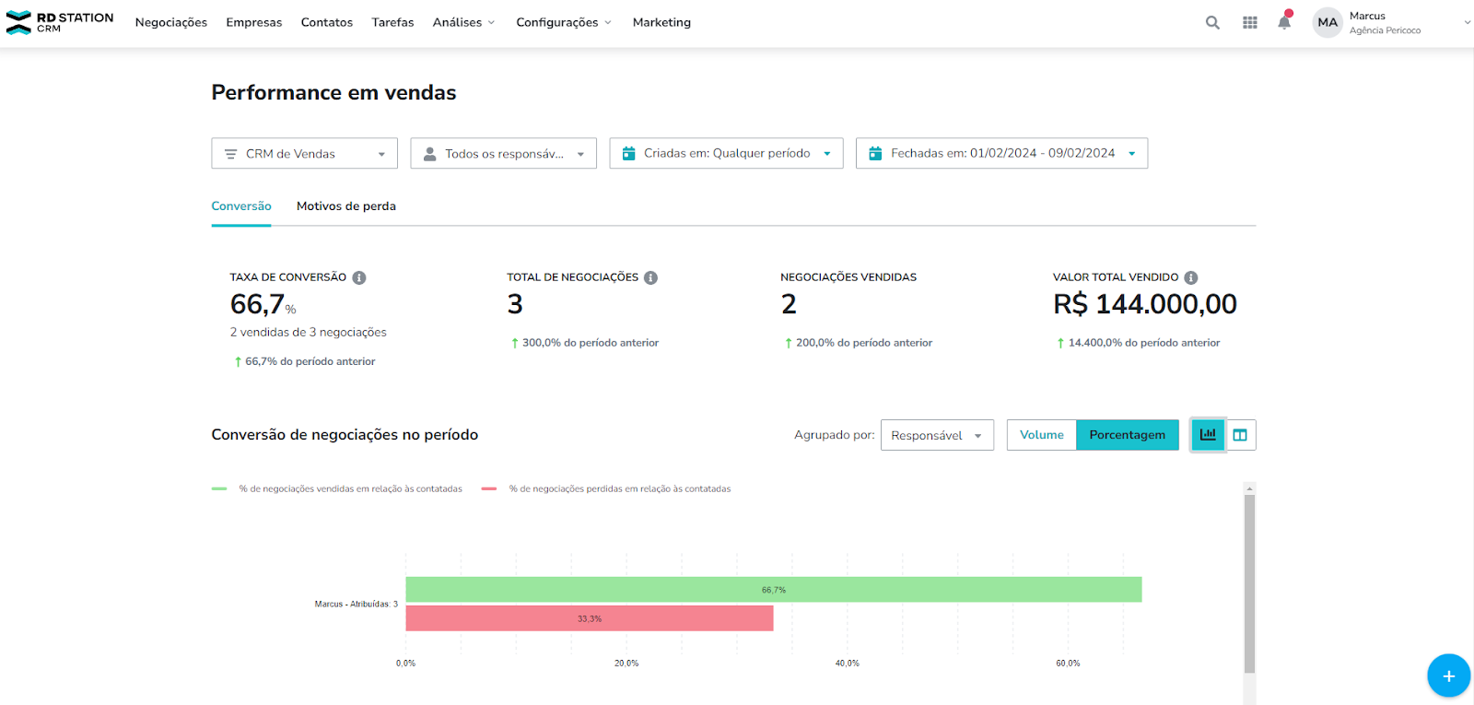The height and width of the screenshot is (705, 1474).
Task: Click Marcus - Atribuídas: 3 axis label
Action: 357,605
